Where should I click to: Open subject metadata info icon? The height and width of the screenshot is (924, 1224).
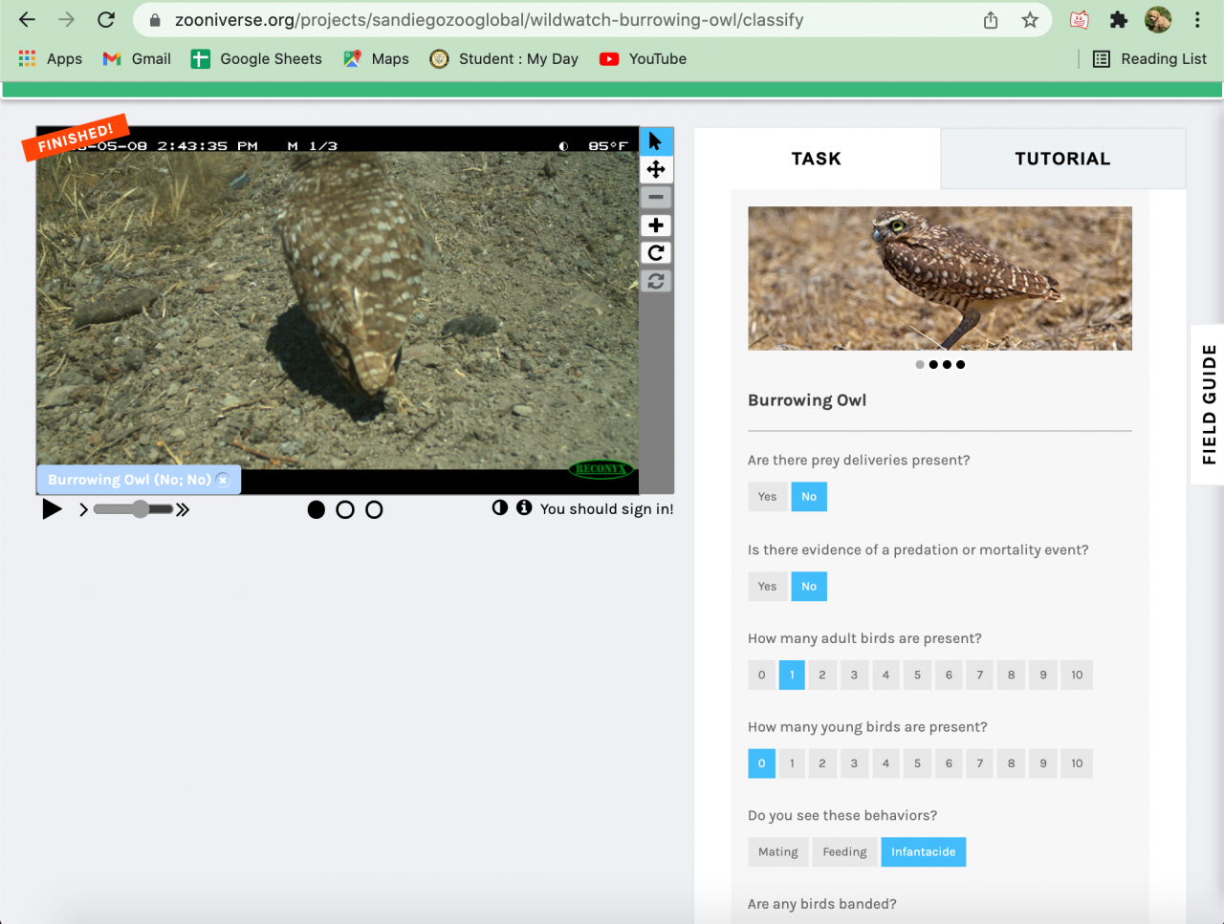[524, 507]
